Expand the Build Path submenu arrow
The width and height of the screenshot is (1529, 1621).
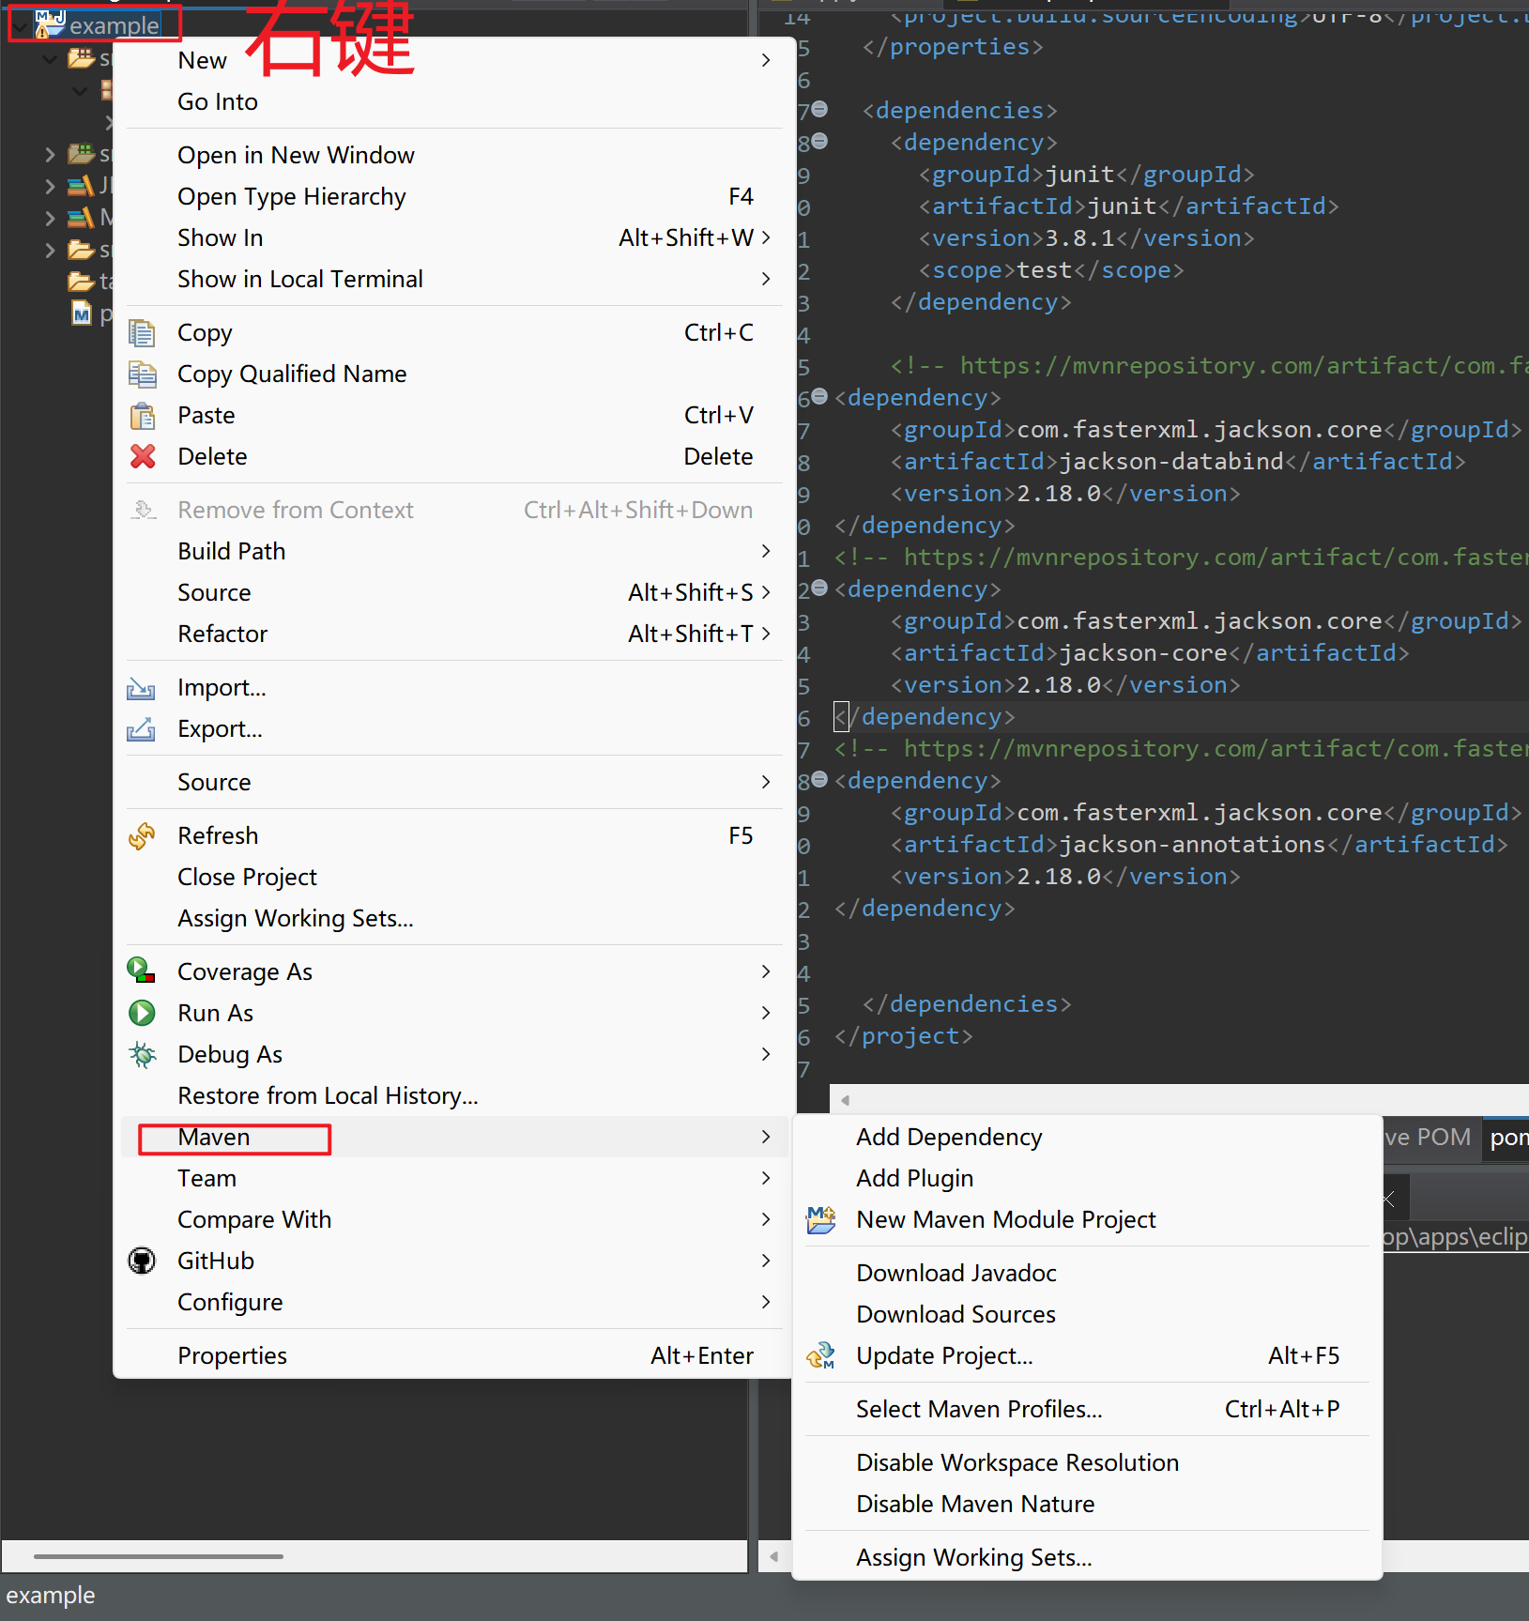[x=766, y=552]
